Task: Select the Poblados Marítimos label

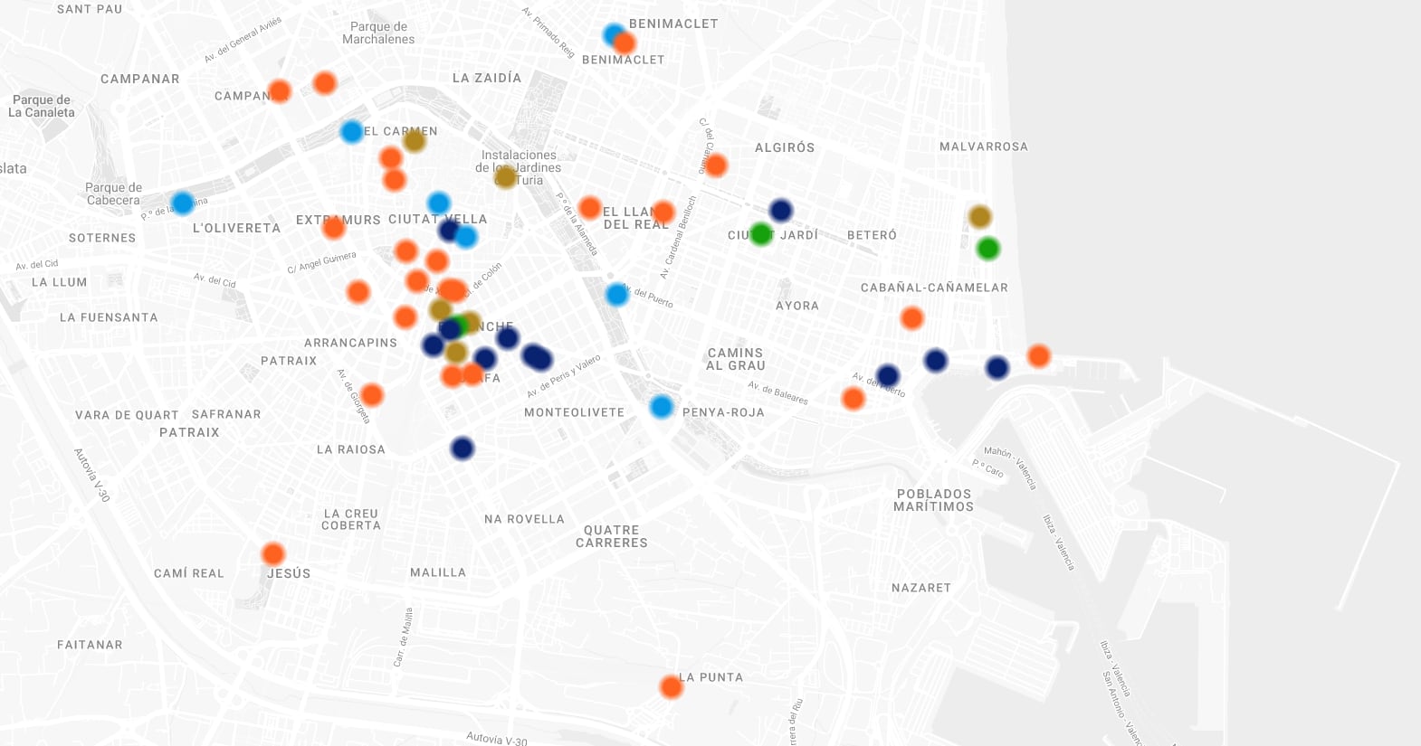Action: coord(934,500)
